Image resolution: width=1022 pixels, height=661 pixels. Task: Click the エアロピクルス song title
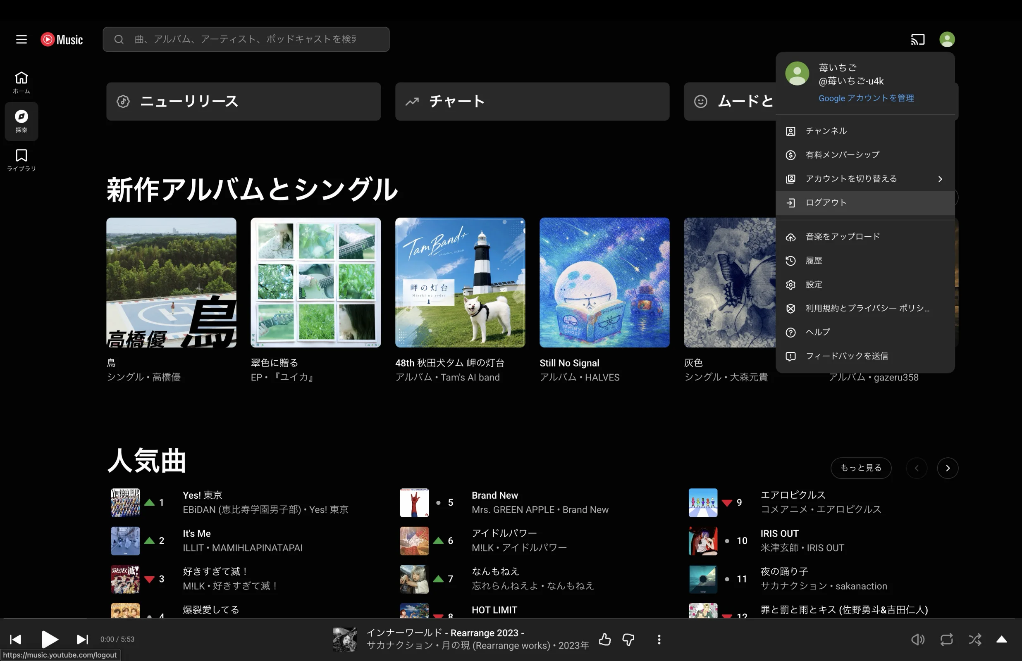[x=793, y=495]
